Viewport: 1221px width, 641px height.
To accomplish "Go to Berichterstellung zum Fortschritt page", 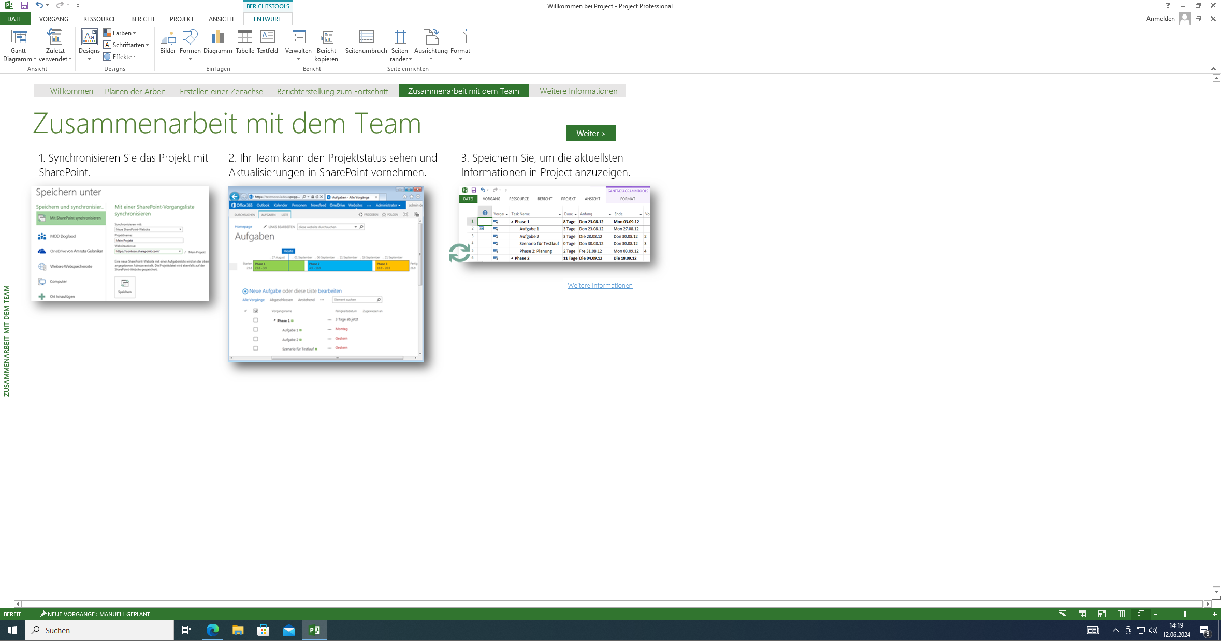I will click(332, 91).
